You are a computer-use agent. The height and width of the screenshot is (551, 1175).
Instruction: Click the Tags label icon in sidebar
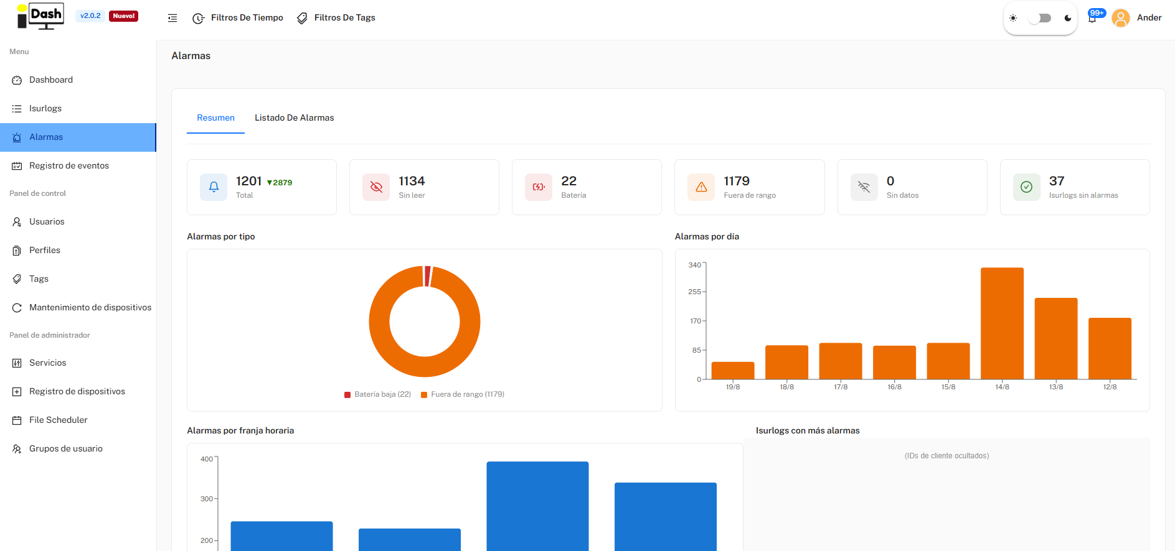click(17, 279)
